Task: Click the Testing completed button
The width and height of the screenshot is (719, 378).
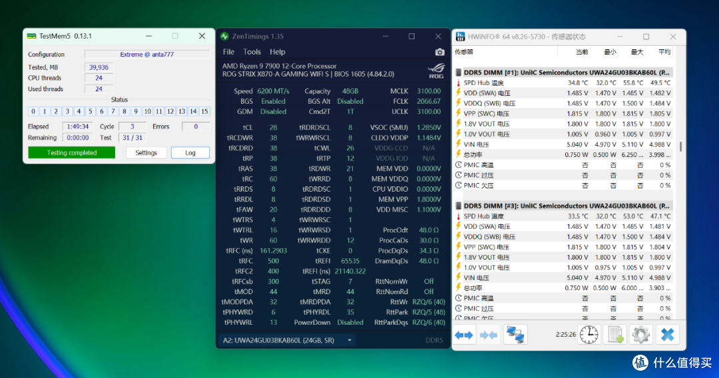Action: (x=71, y=152)
